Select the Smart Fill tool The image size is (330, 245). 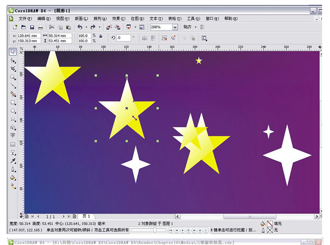click(x=13, y=94)
